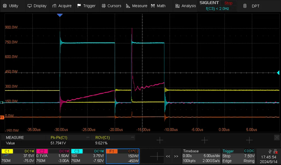This screenshot has width=281, height=165.
Task: Add measurement in first empty plus slot
Action: [160, 140]
